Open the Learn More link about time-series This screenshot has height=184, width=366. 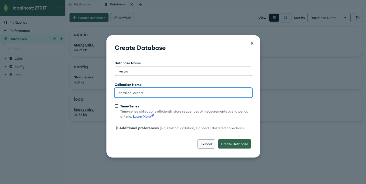coord(142,116)
